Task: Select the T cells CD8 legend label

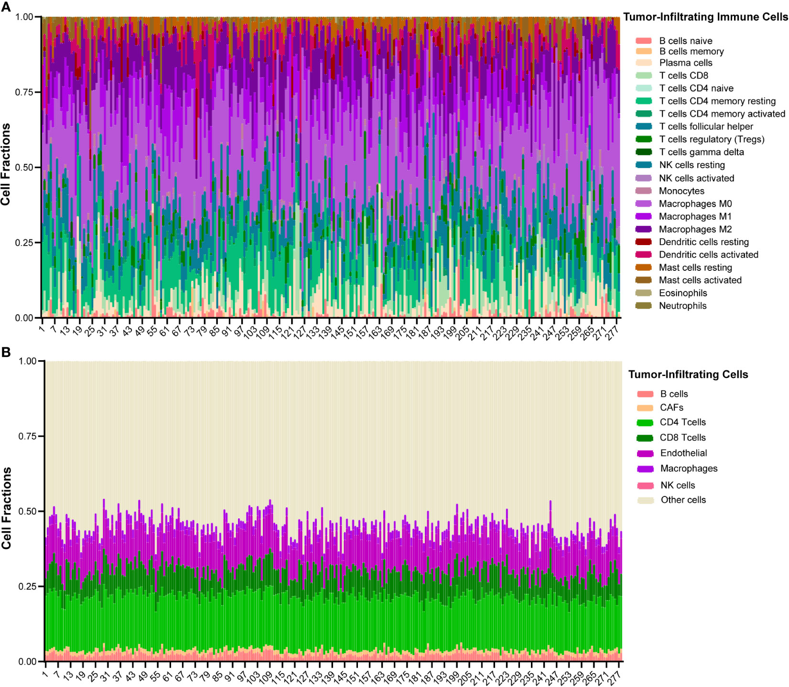Action: tap(683, 75)
